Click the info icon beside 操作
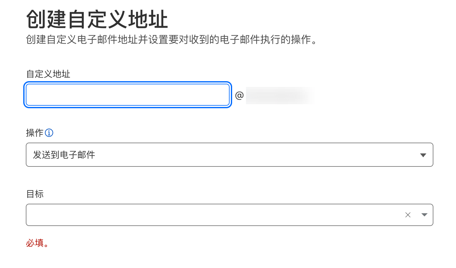Viewport: 456px width, 268px height. point(49,133)
